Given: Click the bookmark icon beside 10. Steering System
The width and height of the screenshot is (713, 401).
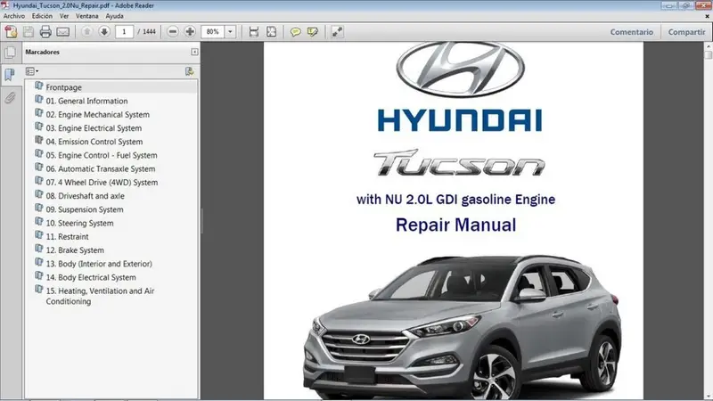Looking at the screenshot, I should [x=39, y=222].
